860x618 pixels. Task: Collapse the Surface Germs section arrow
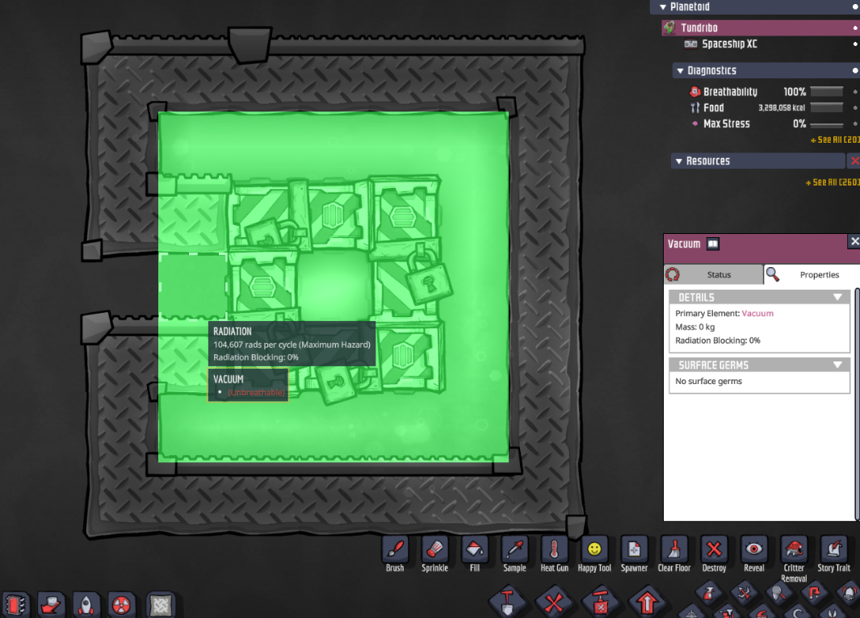click(x=837, y=365)
